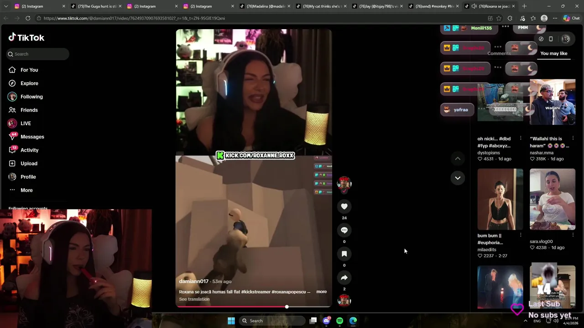Open the Windows Start menu
This screenshot has width=584, height=328.
pos(231,321)
